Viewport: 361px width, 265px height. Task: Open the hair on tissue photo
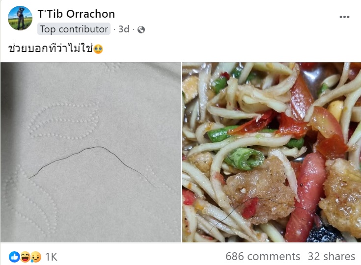(x=91, y=152)
